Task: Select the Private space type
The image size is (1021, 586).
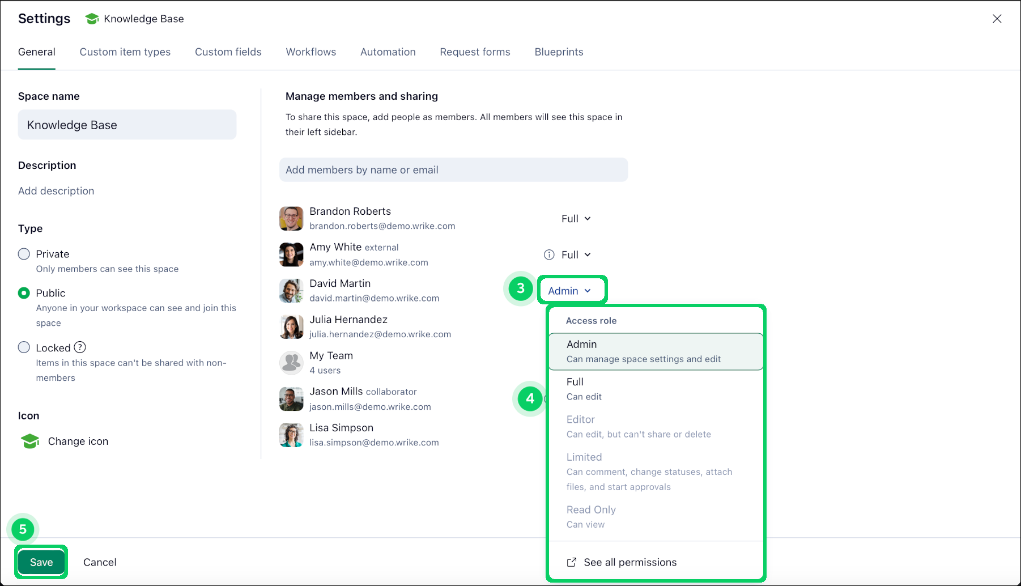Action: coord(24,254)
